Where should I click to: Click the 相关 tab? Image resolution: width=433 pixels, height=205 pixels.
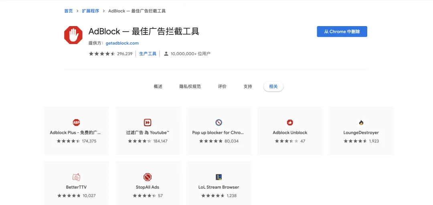(273, 87)
